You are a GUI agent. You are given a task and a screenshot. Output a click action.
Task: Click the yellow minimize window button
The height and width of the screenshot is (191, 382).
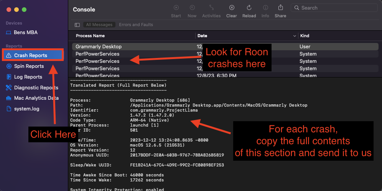[x=16, y=10]
